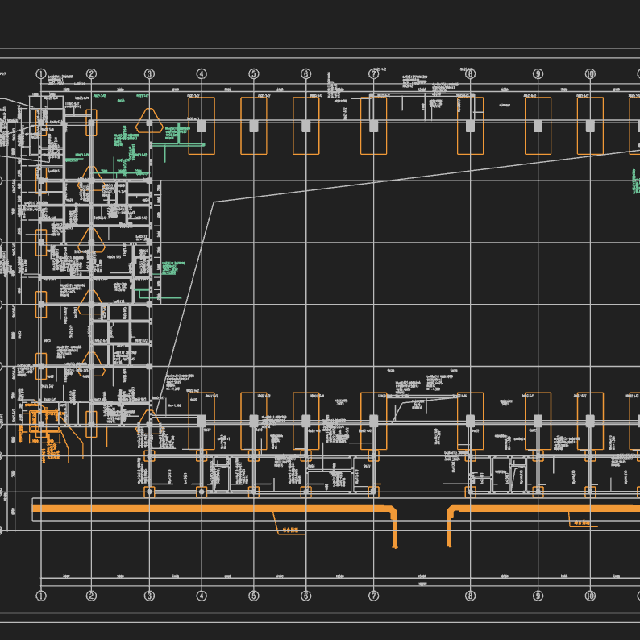Screen dimensions: 640x640
Task: Click grid axis bubble 2 in top row
Action: click(x=91, y=74)
